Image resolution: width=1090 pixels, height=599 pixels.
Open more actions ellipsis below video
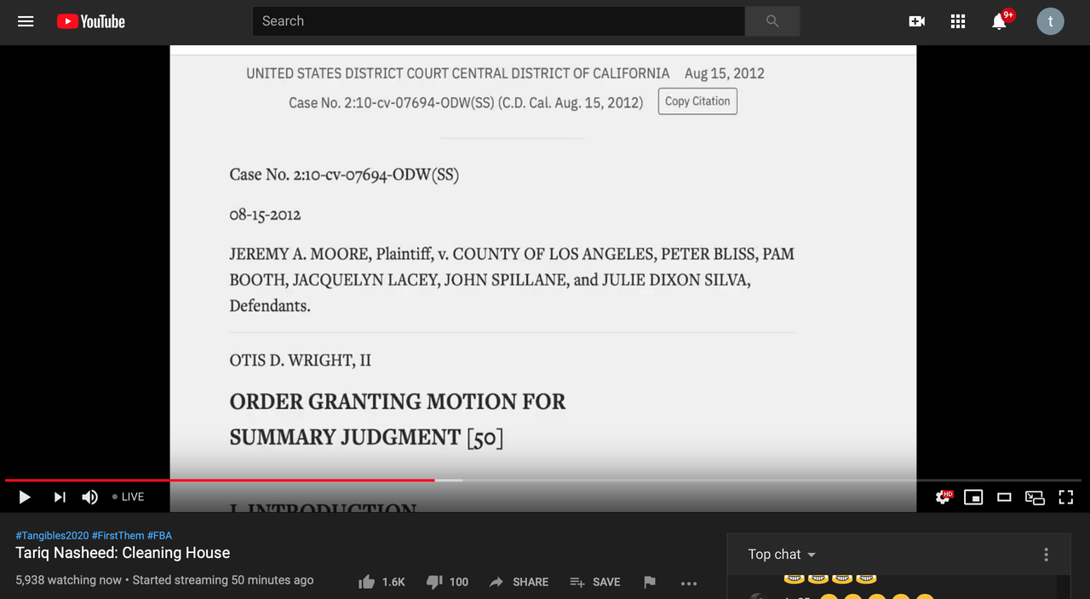pyautogui.click(x=689, y=584)
